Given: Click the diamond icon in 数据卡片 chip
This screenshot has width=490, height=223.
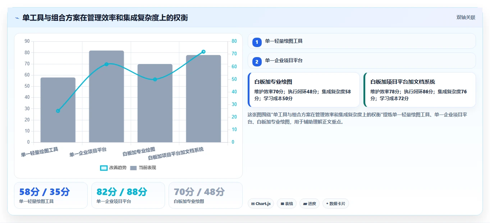Looking at the screenshot, I should [x=327, y=204].
